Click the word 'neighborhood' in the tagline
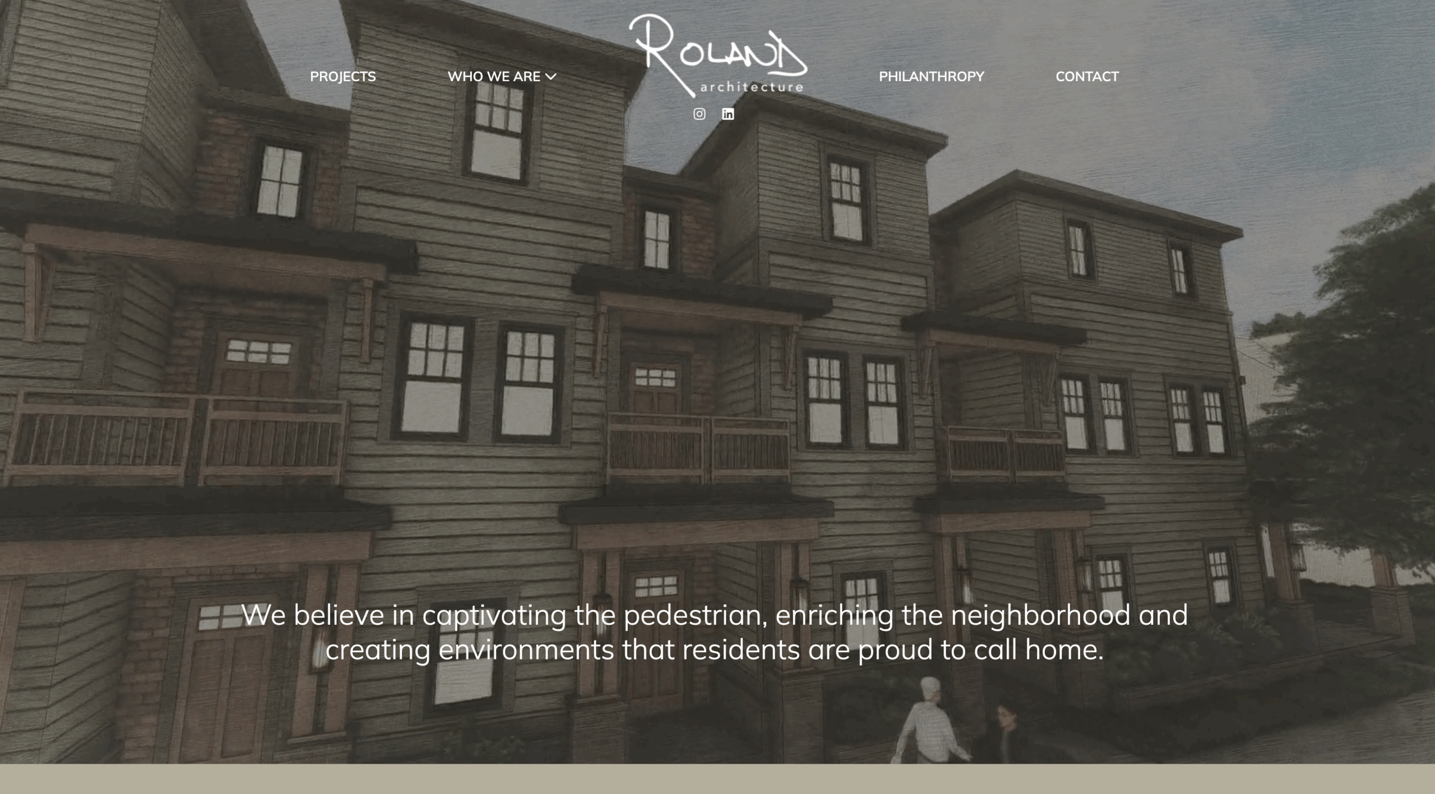The image size is (1435, 794). (1040, 615)
